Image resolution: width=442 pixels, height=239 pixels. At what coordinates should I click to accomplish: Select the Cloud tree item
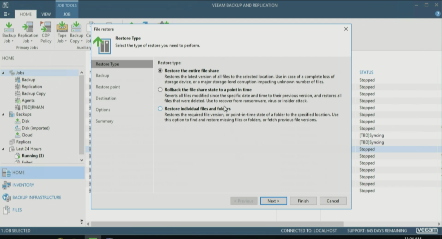pos(27,135)
